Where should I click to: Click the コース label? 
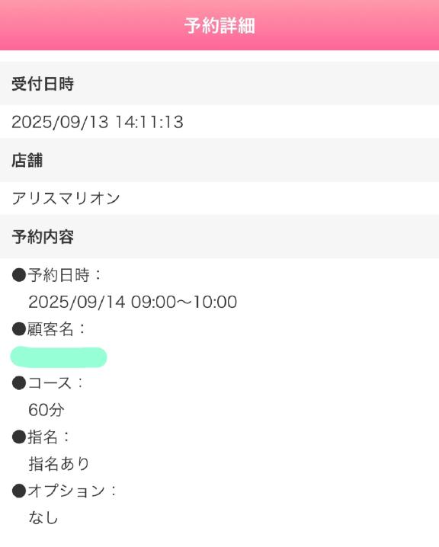50,383
